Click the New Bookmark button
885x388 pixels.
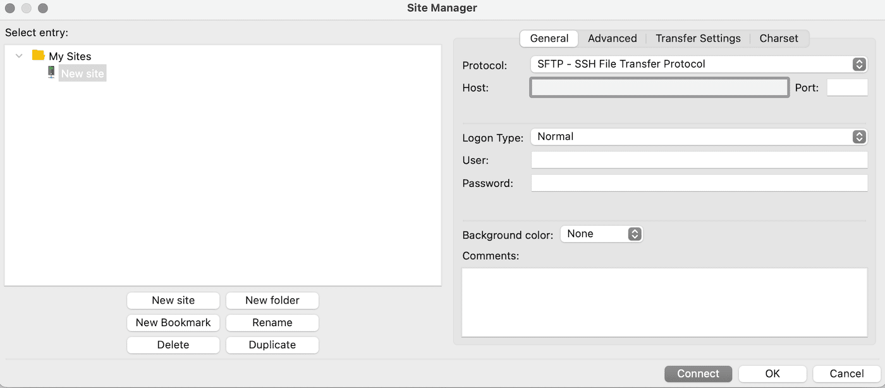(173, 322)
